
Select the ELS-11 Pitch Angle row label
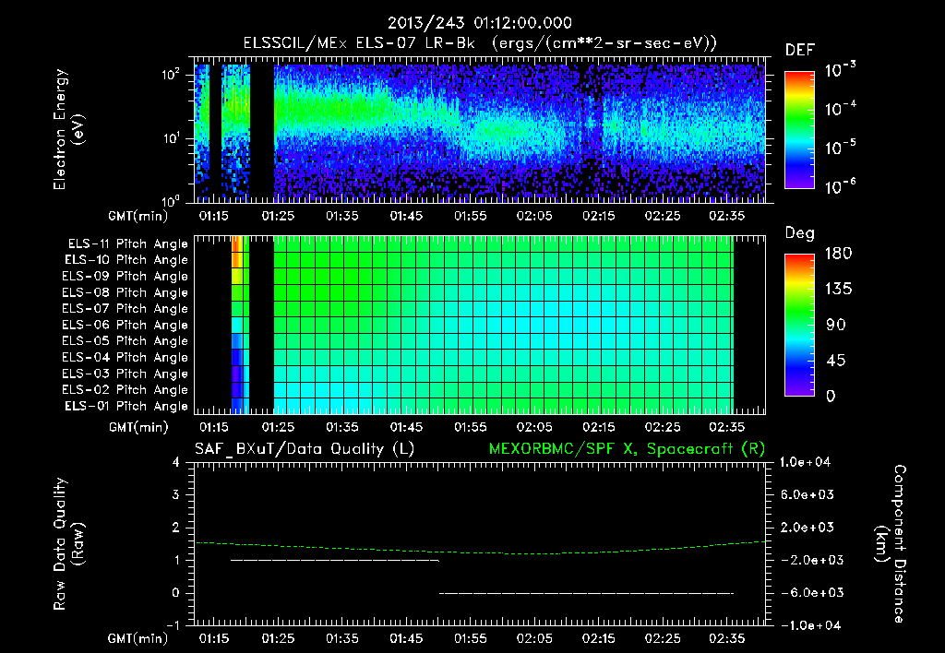click(x=127, y=244)
